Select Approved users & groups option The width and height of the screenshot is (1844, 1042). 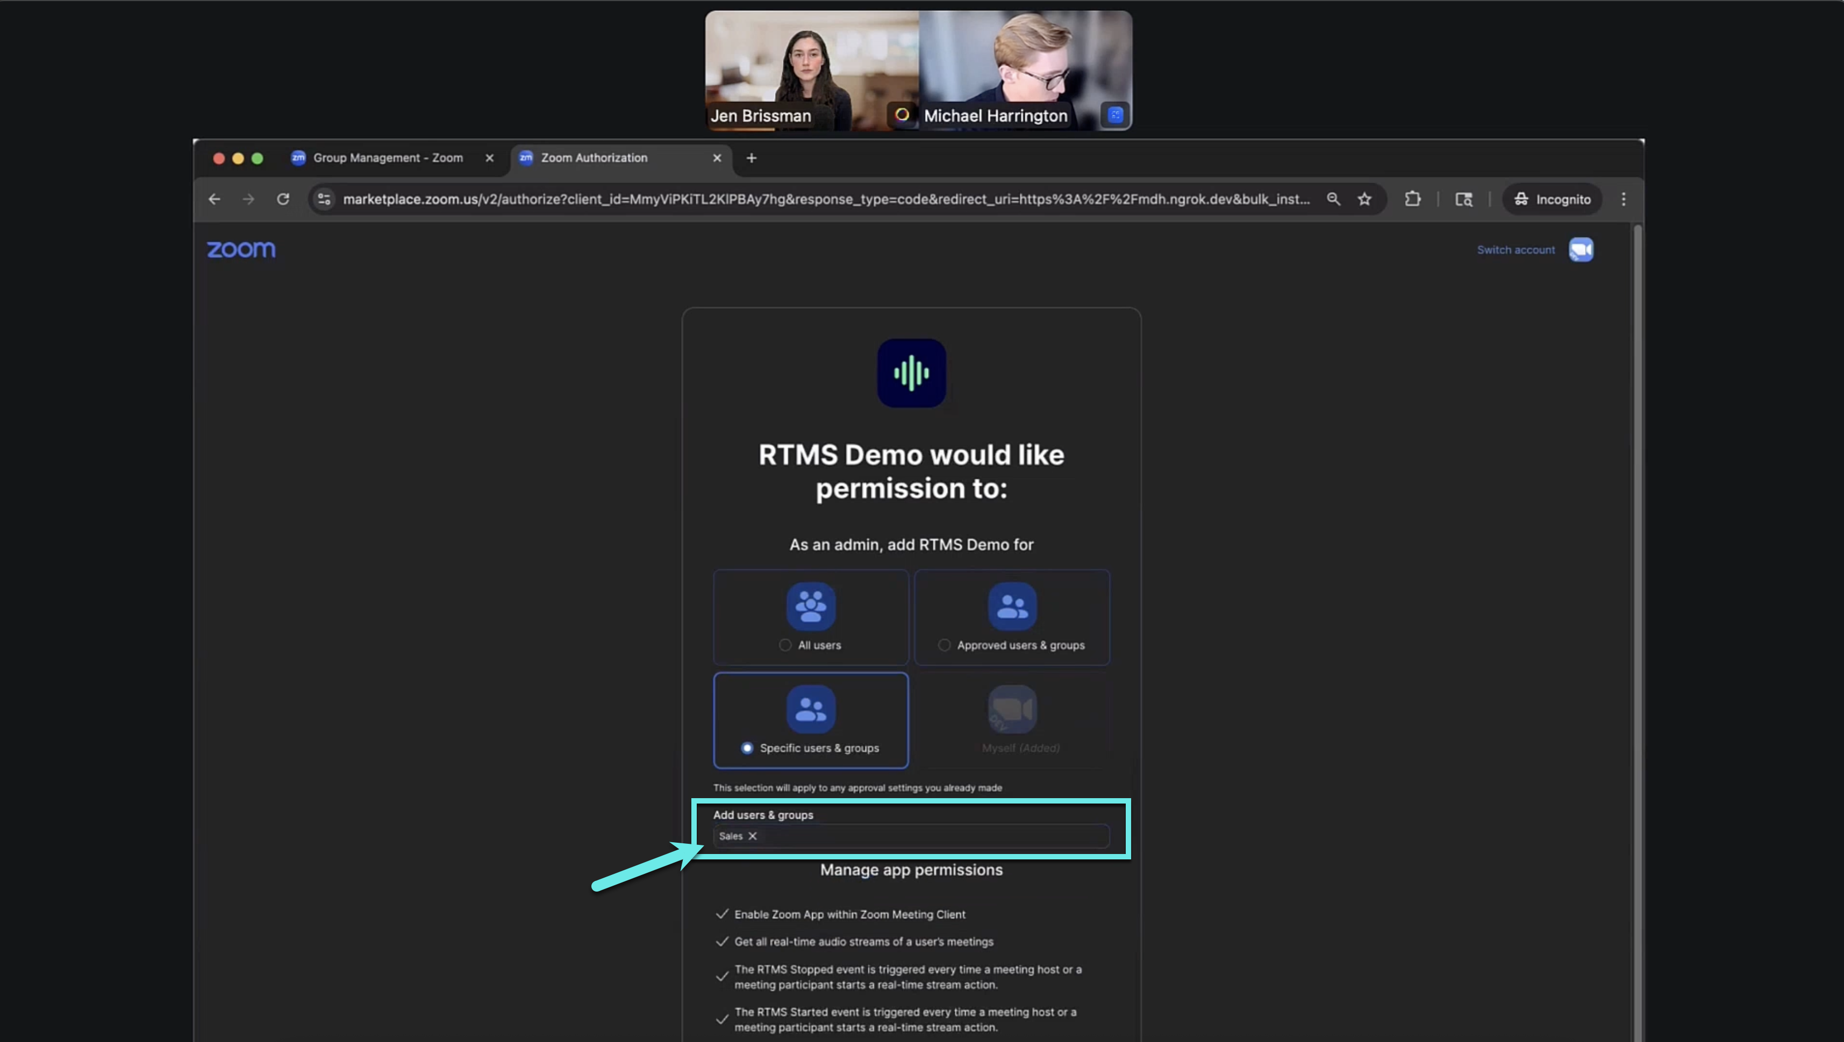(944, 645)
